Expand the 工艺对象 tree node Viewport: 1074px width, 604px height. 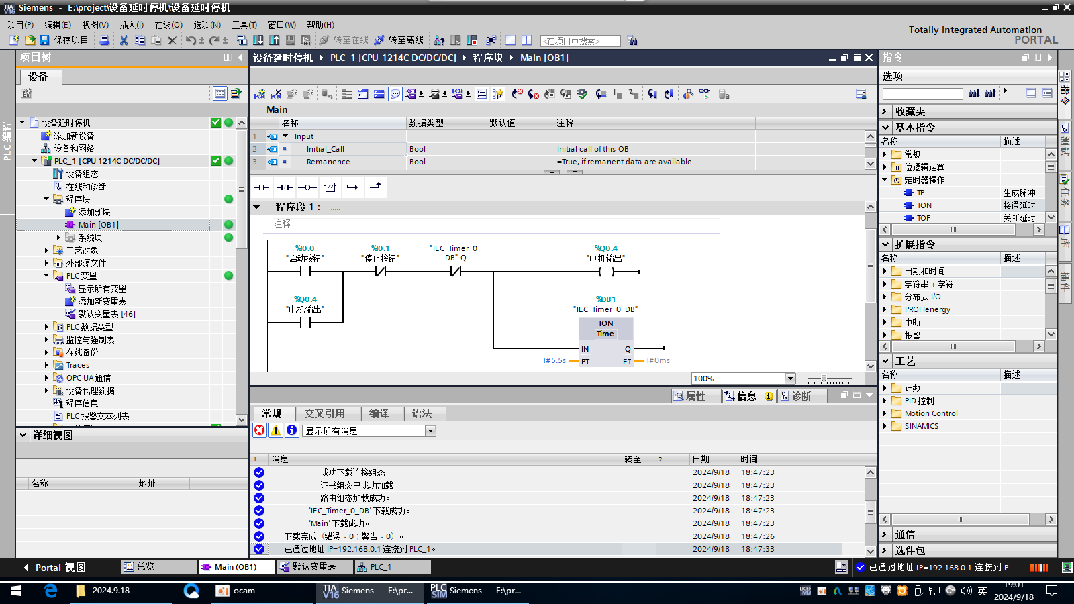click(x=46, y=250)
